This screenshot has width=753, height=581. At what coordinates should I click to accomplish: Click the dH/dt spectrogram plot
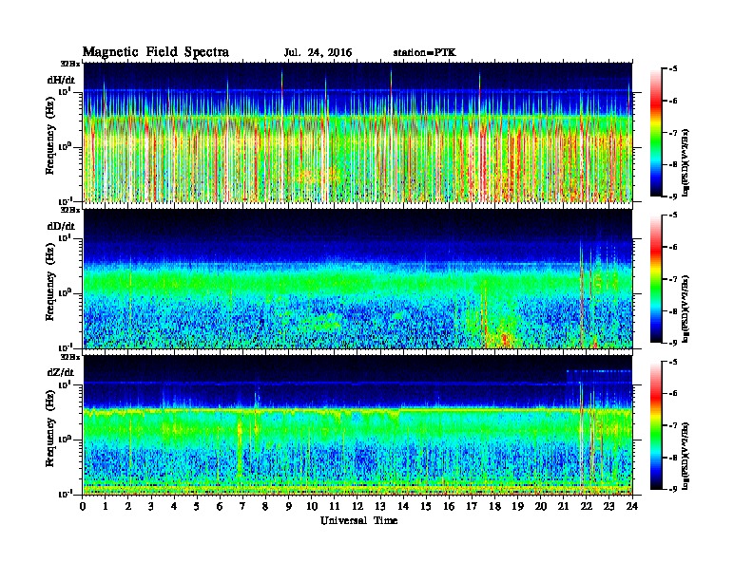[x=357, y=132]
